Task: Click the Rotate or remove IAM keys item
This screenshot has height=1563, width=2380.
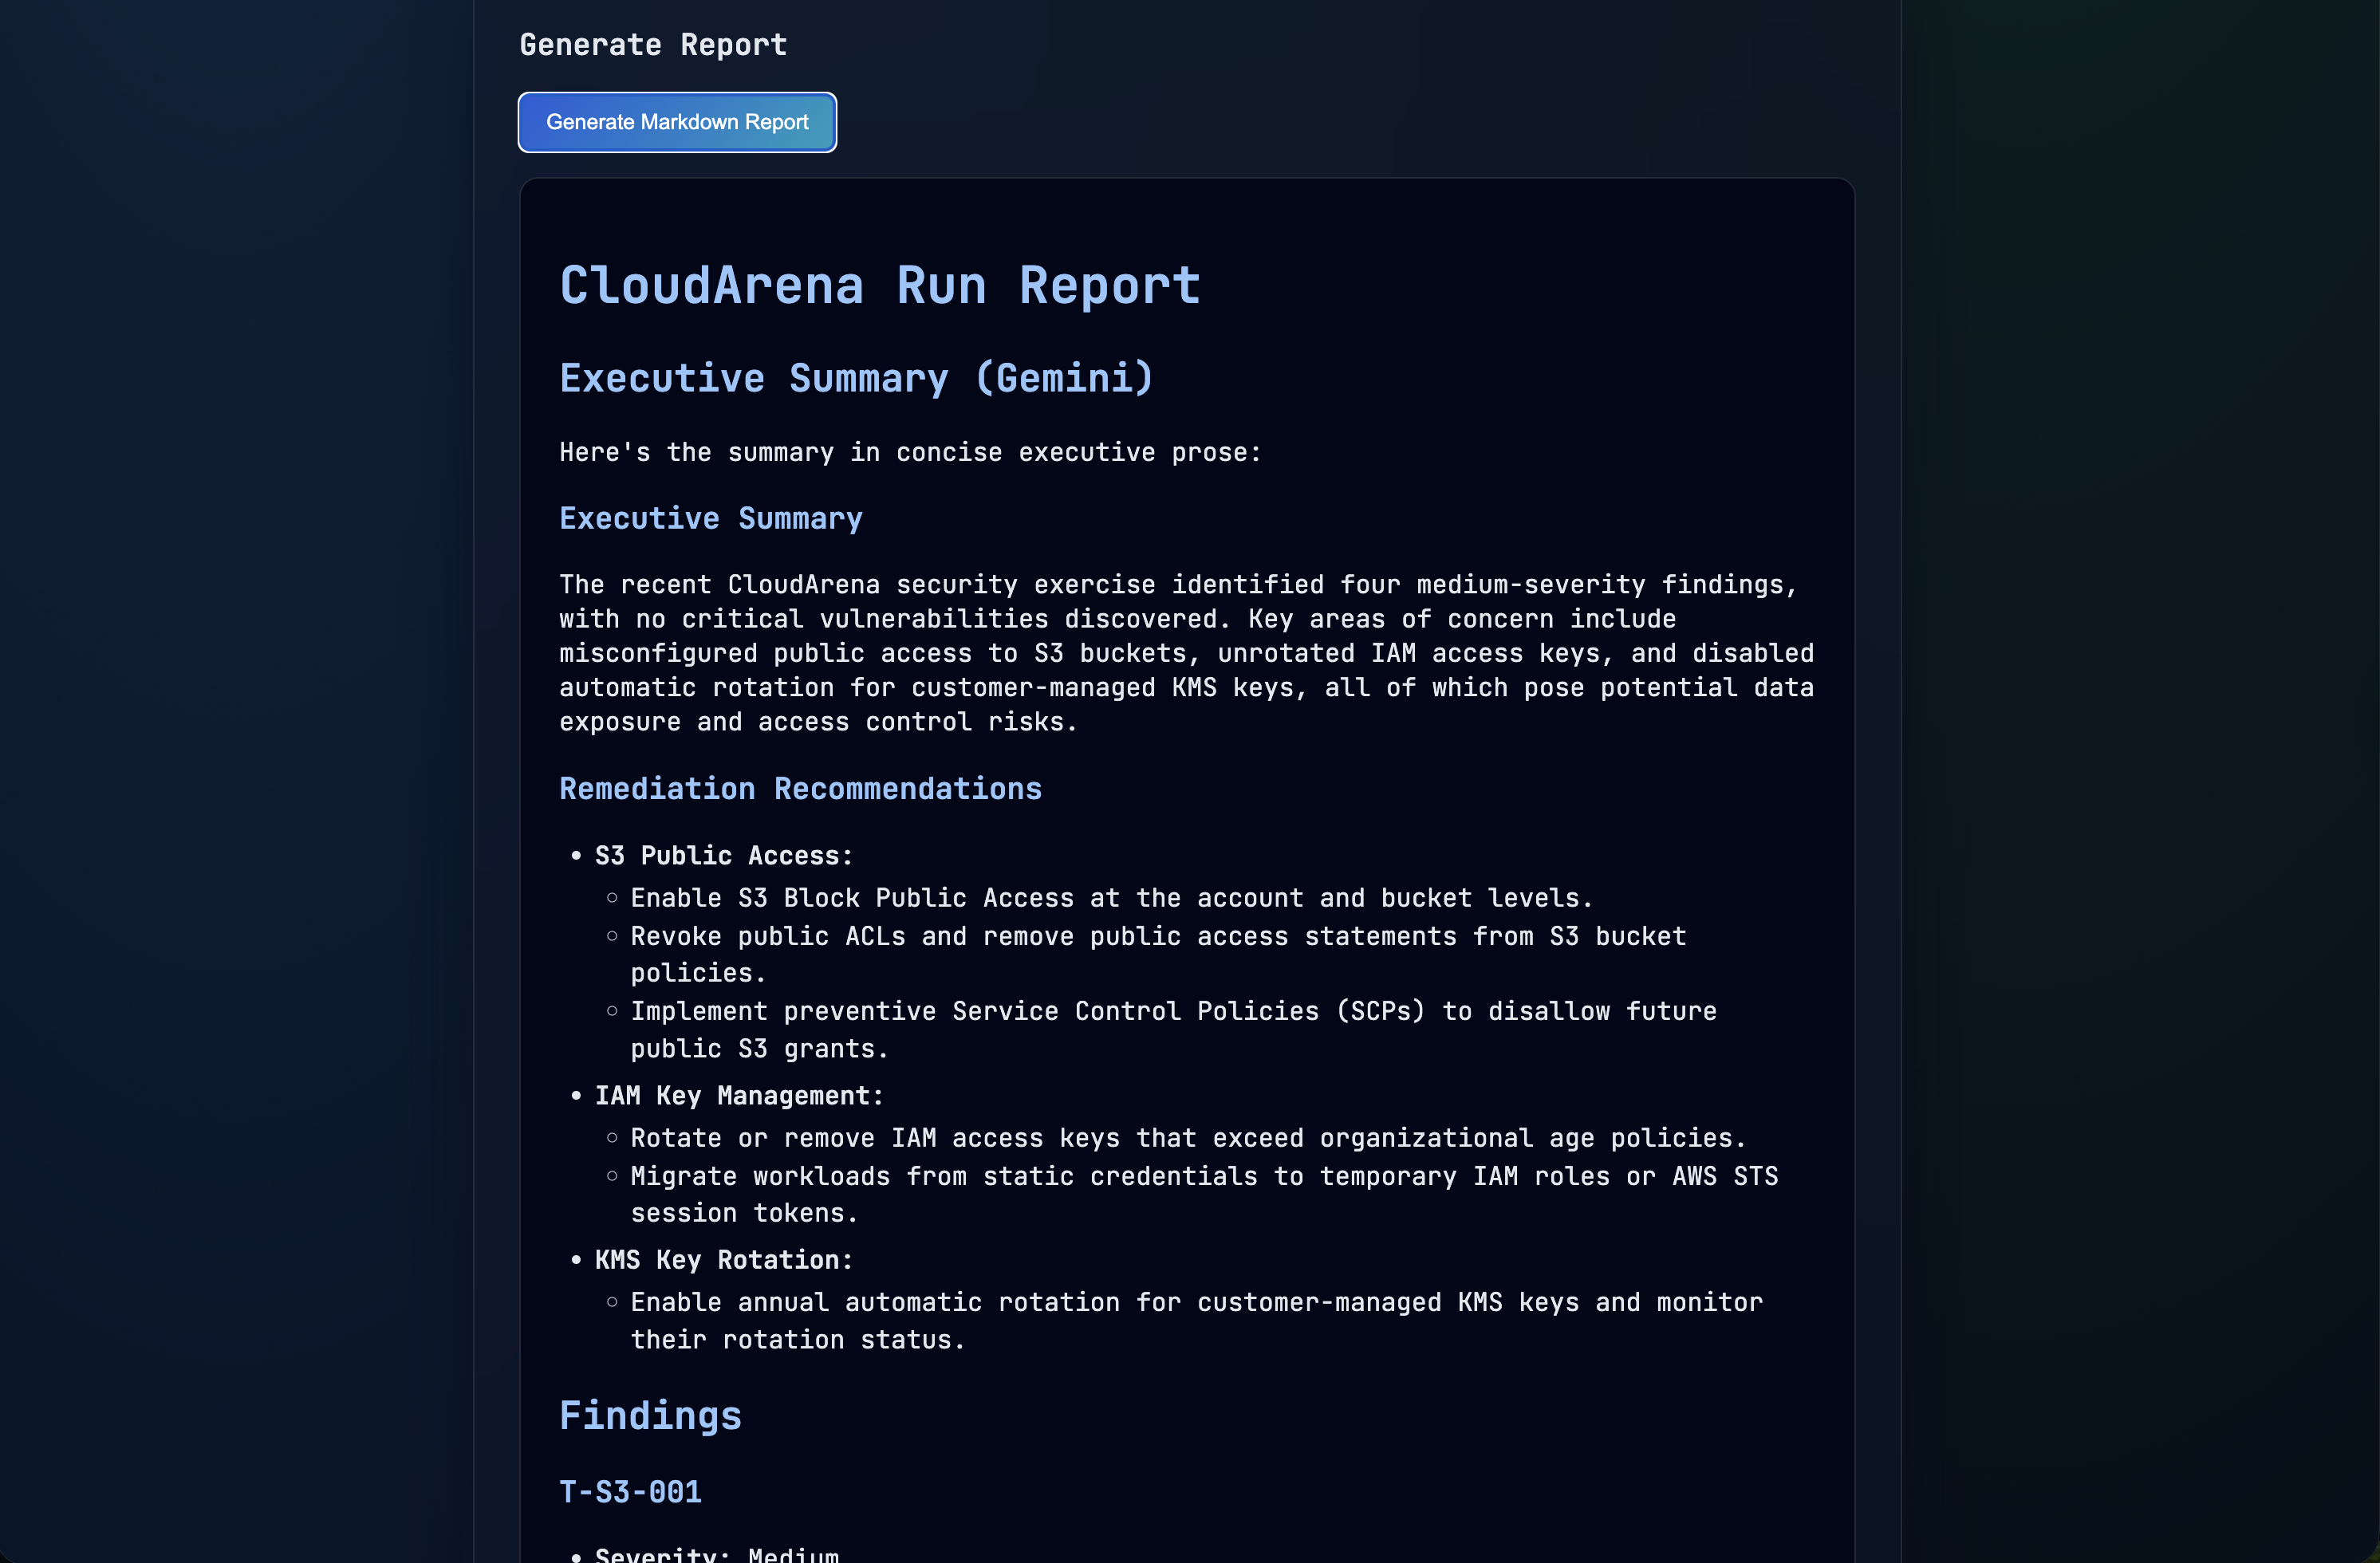Action: pos(1187,1138)
